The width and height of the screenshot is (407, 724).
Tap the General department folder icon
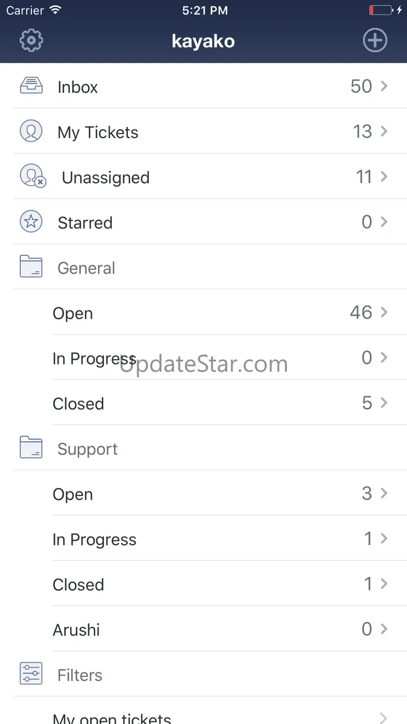click(x=31, y=267)
